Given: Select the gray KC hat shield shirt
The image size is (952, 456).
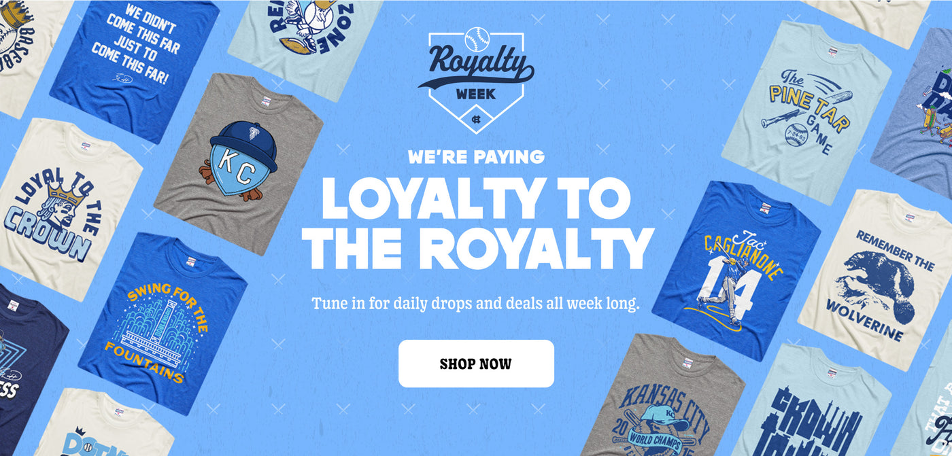Looking at the screenshot, I should 238,164.
